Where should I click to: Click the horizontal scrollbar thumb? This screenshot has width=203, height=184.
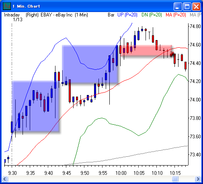[x=175, y=179]
